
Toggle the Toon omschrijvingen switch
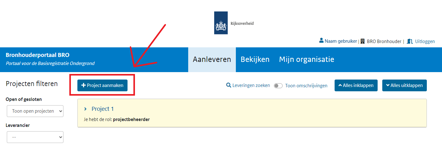point(278,86)
